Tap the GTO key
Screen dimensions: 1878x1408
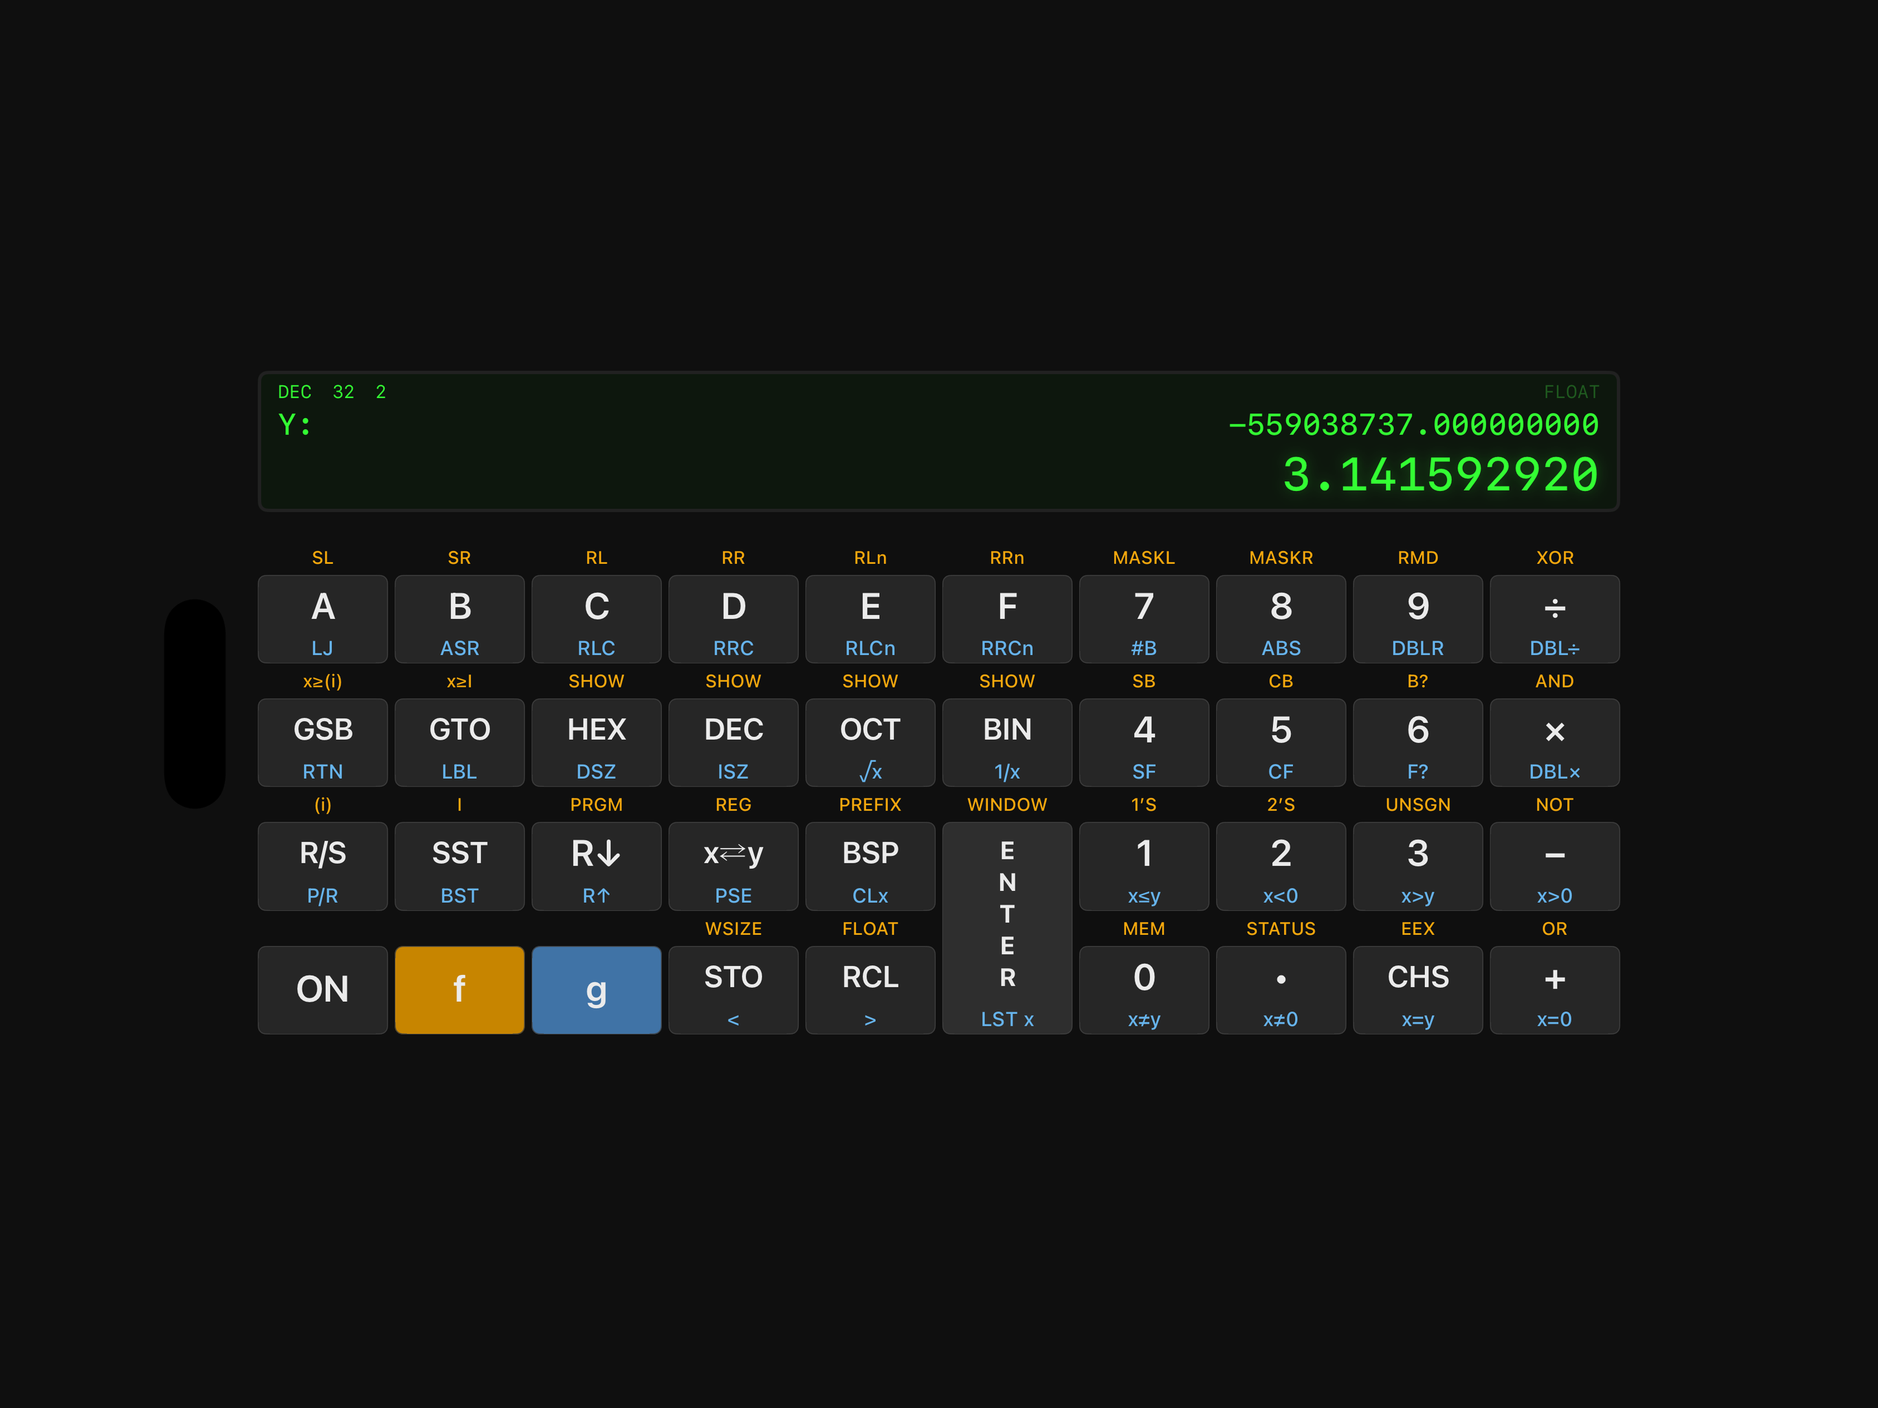(x=459, y=743)
